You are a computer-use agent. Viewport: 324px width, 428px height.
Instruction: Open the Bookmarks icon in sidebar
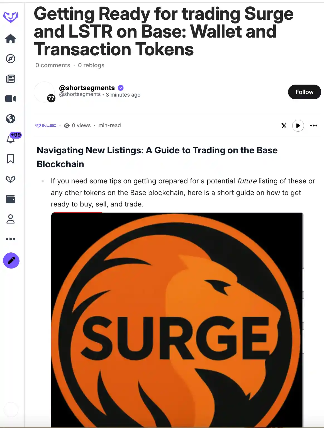11,159
